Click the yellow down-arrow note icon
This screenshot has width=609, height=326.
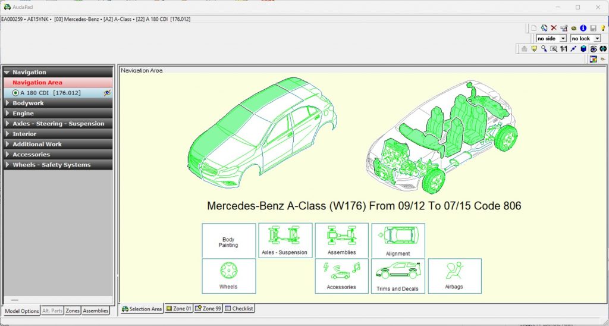coord(534,49)
